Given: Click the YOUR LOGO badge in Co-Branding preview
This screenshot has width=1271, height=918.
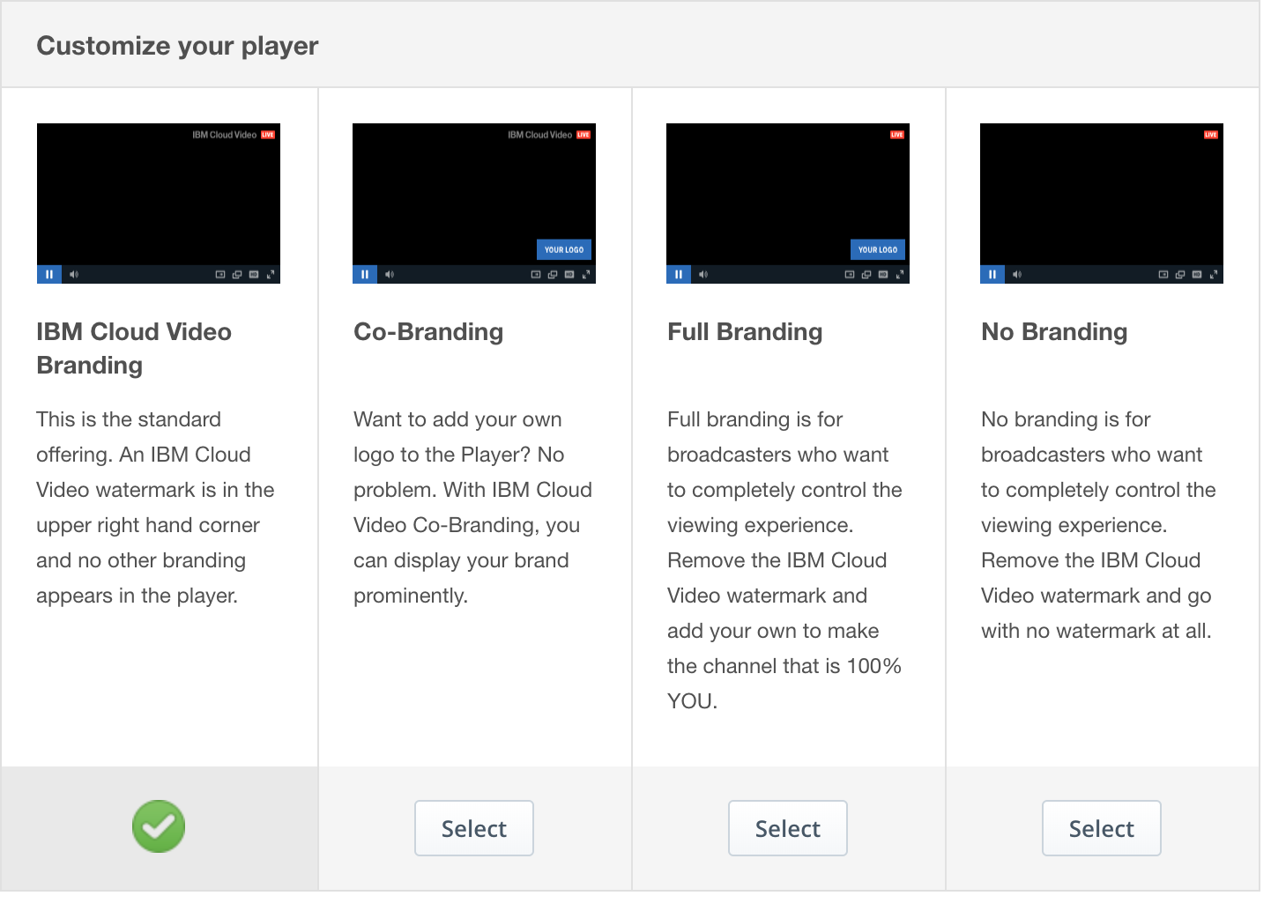Looking at the screenshot, I should pos(564,249).
